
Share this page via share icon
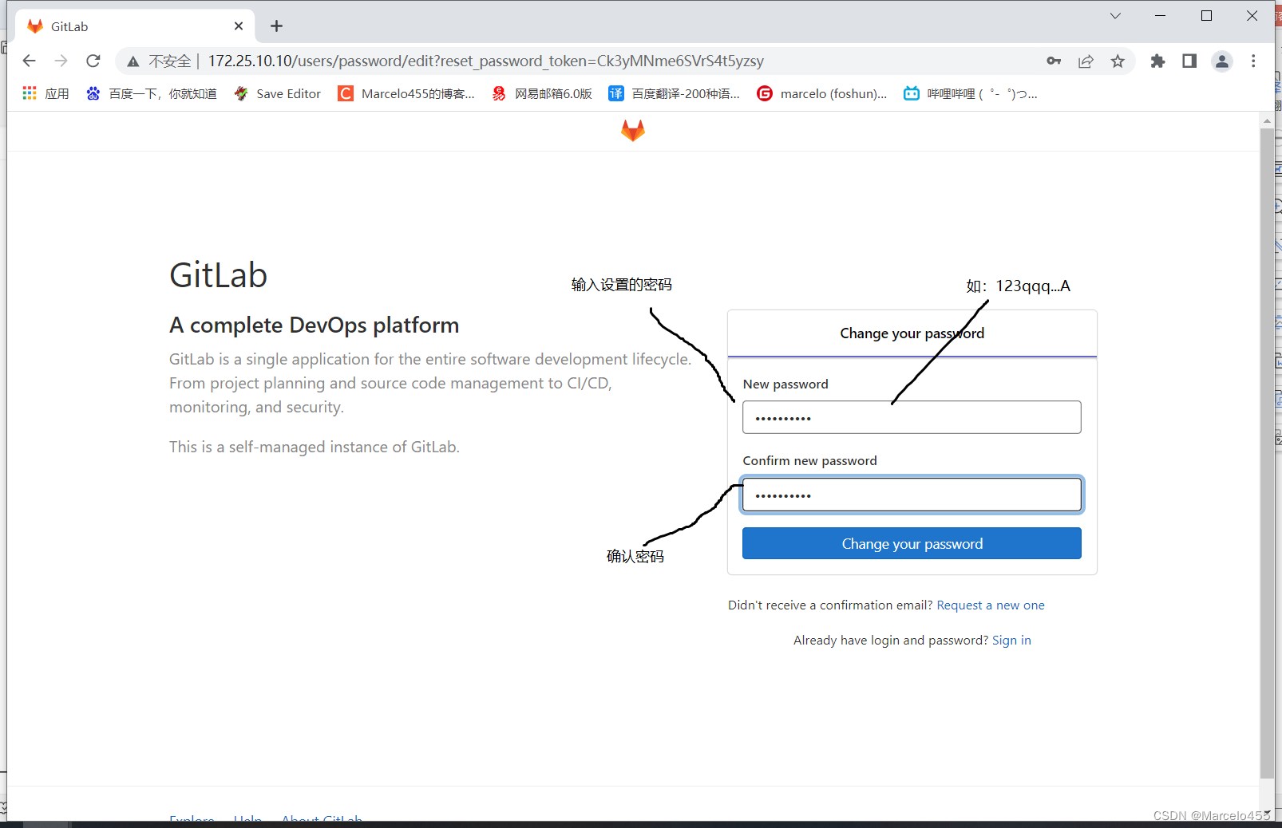[1086, 61]
